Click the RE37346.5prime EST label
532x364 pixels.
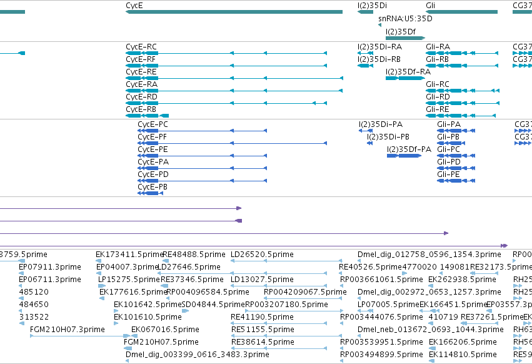point(192,280)
